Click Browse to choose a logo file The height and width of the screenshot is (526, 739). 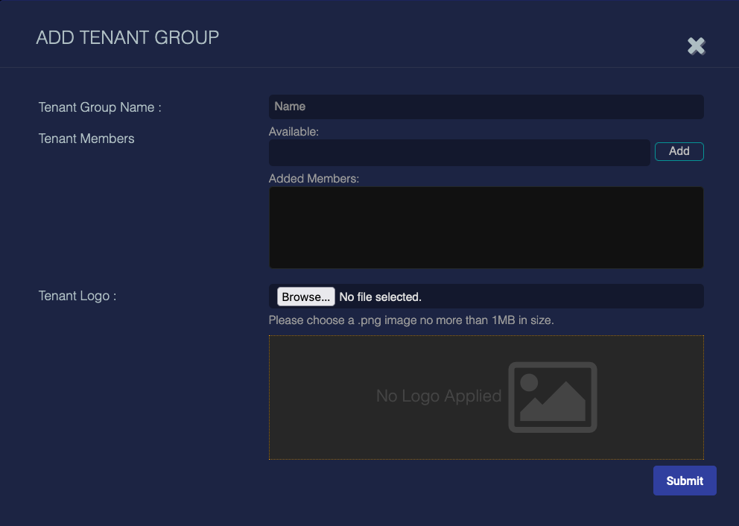pyautogui.click(x=305, y=297)
